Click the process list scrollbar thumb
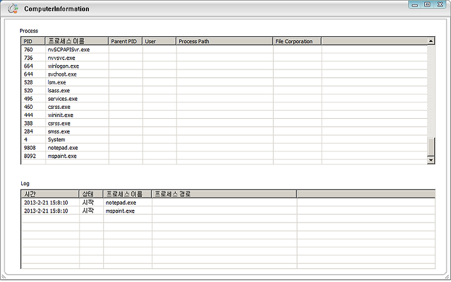Viewport: 451px width, 282px height. (431, 146)
